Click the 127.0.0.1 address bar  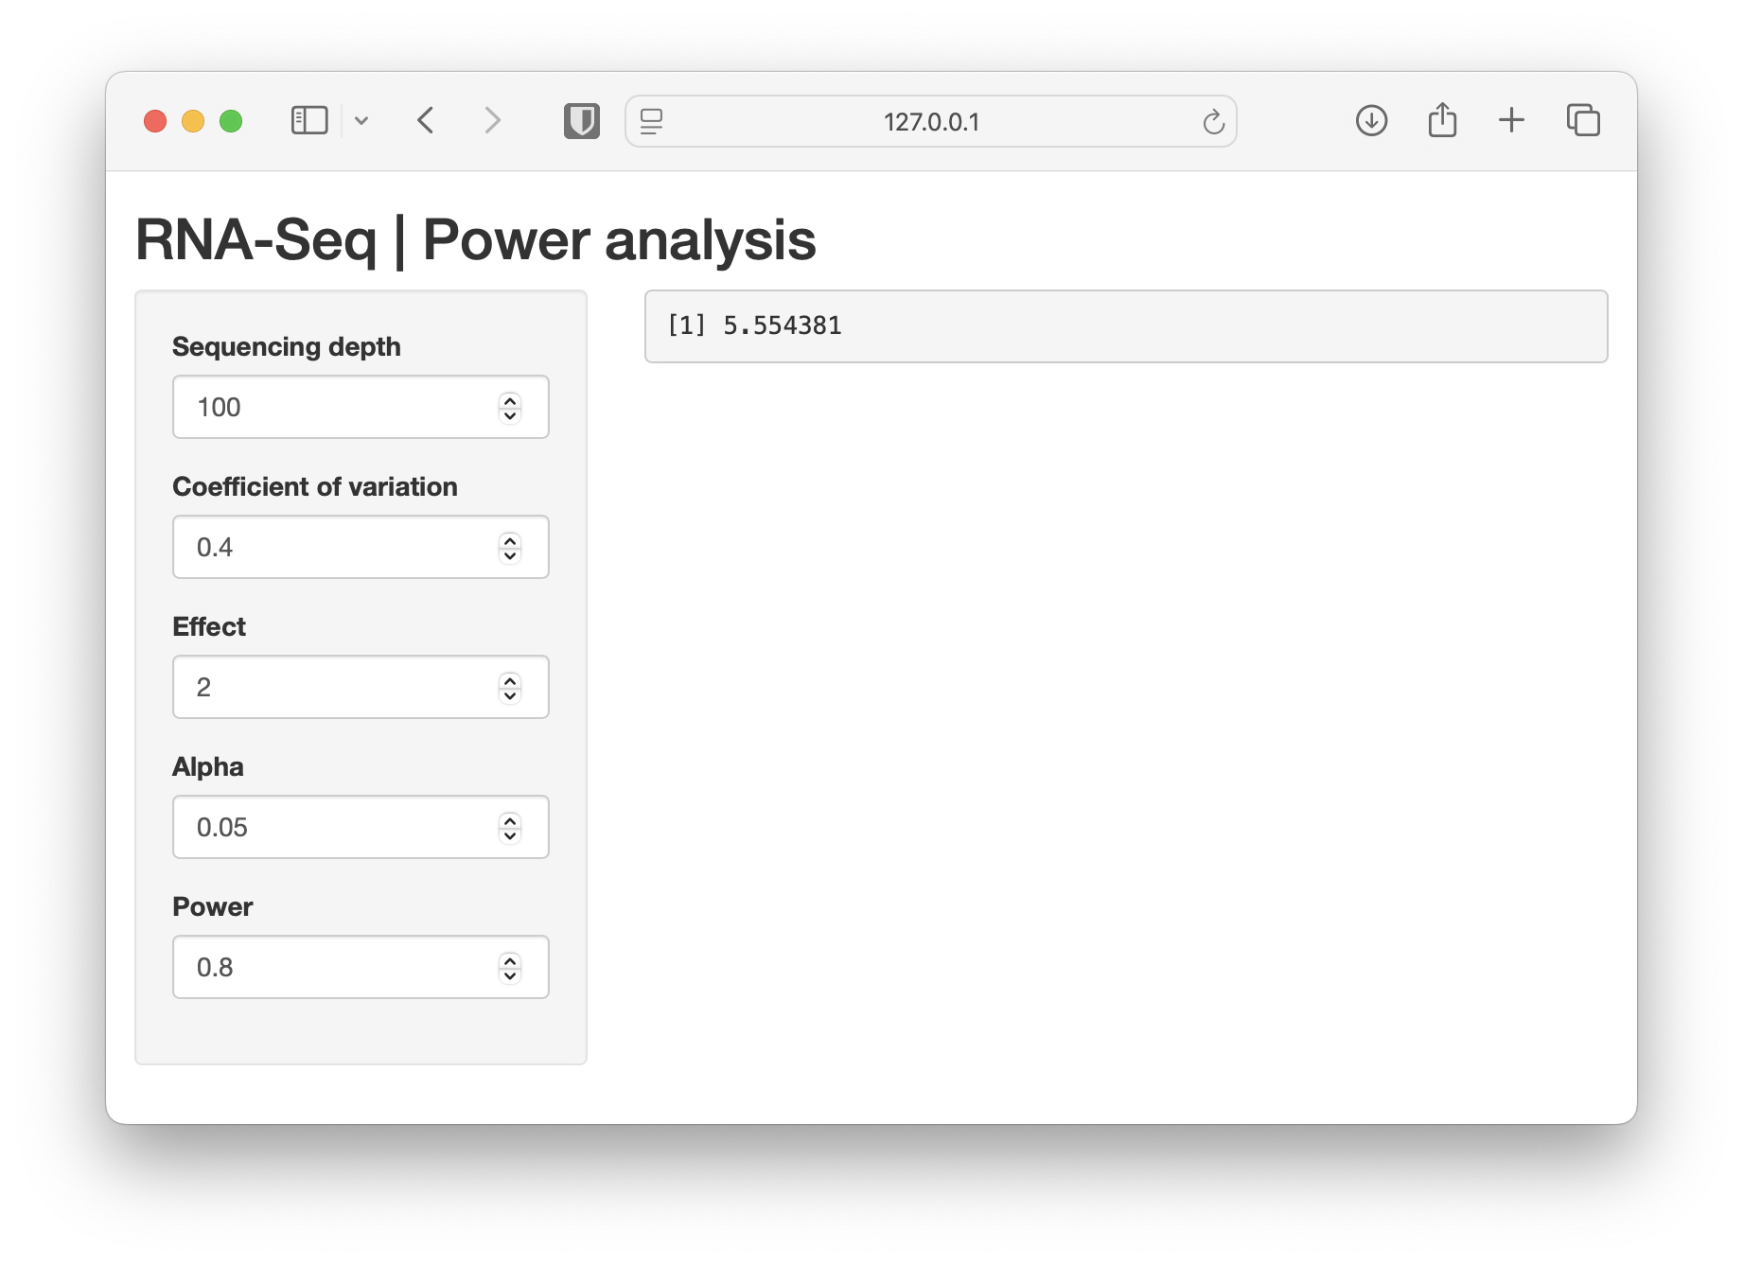point(931,121)
